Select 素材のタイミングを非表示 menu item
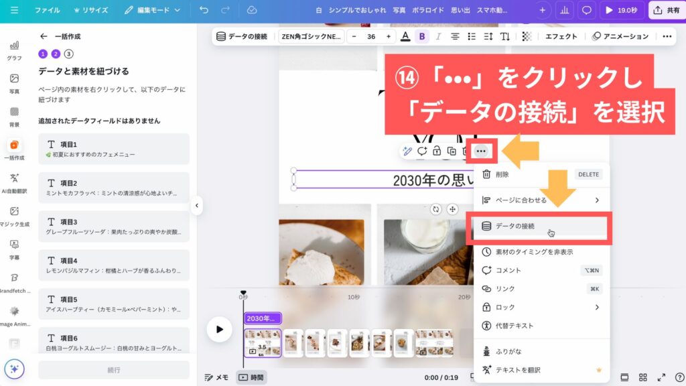 541,252
